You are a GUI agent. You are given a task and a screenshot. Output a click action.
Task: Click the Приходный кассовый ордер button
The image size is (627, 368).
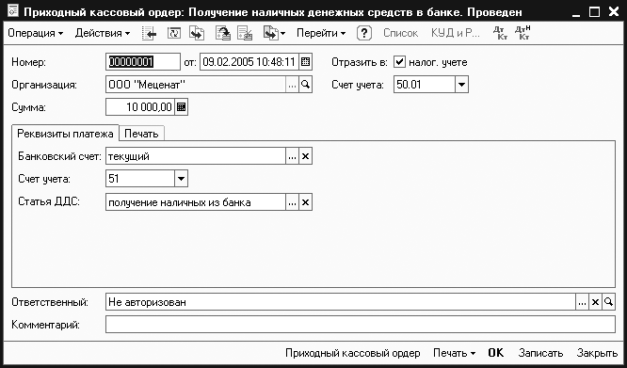(353, 353)
